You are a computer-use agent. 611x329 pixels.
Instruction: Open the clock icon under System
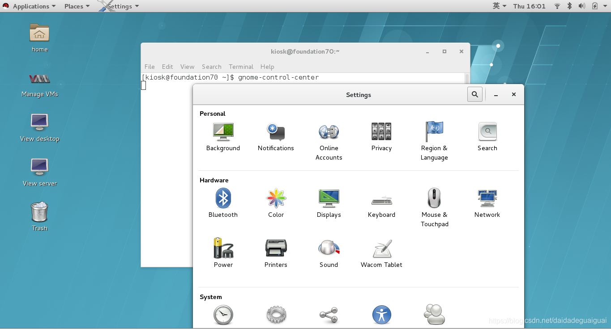pos(223,315)
